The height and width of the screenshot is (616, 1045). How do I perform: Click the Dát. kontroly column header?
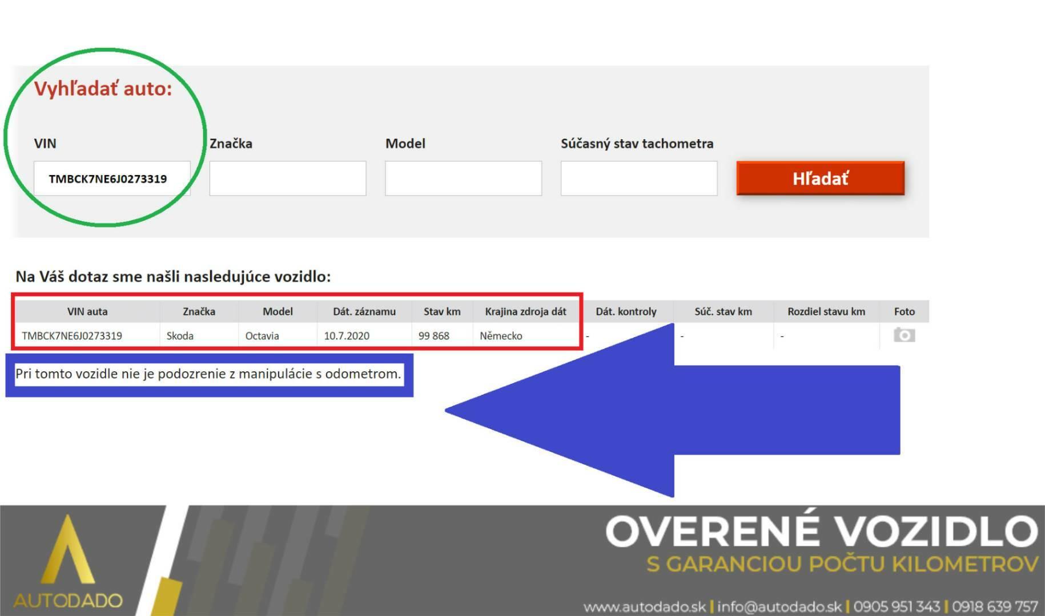tap(626, 311)
